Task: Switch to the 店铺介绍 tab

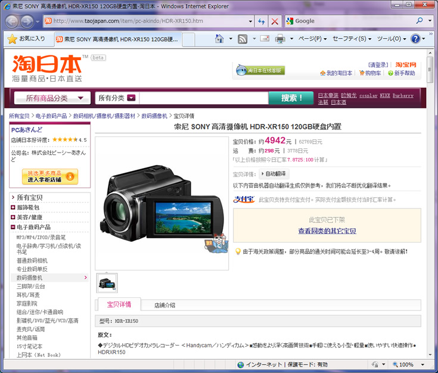Action: (164, 305)
